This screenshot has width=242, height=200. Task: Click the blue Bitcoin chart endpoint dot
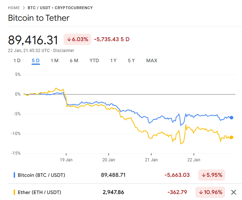point(231,118)
